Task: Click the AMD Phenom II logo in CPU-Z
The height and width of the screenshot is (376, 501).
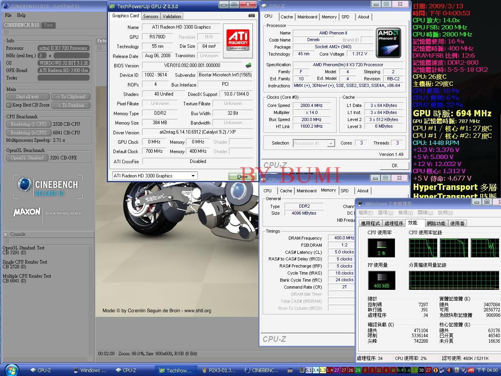Action: tap(388, 42)
